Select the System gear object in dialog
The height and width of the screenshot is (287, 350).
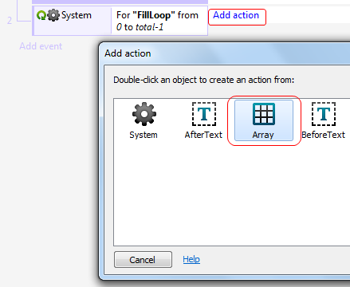(144, 114)
